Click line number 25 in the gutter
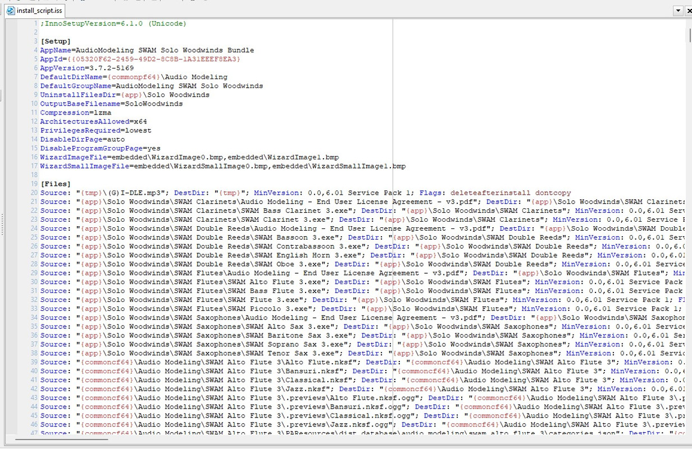 34,239
